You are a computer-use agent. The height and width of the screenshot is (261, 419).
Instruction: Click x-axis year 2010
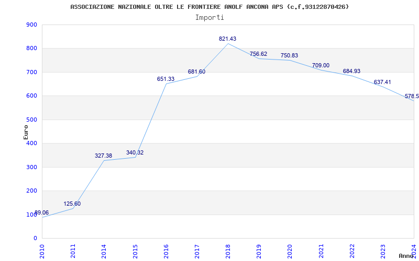tap(42, 251)
